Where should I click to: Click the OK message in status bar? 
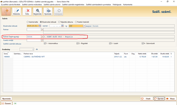[x=15, y=103]
